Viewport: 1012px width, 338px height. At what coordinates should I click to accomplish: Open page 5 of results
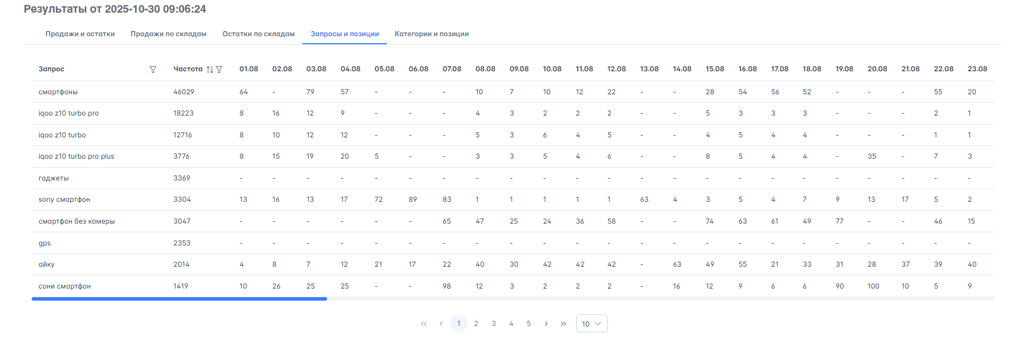point(528,324)
